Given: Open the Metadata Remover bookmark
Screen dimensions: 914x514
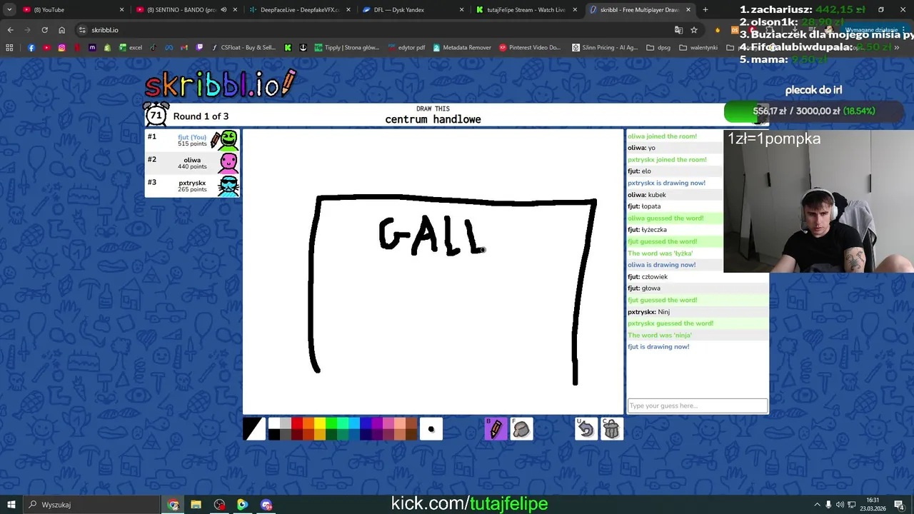Looking at the screenshot, I should tap(461, 48).
